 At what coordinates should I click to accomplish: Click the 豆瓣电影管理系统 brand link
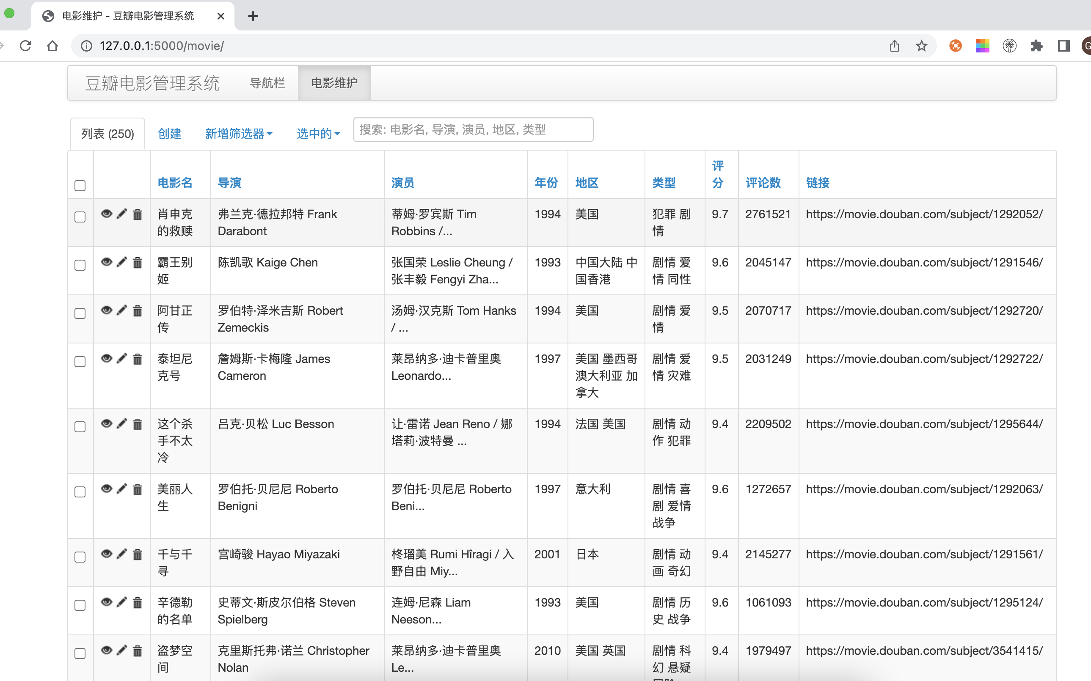(x=152, y=83)
